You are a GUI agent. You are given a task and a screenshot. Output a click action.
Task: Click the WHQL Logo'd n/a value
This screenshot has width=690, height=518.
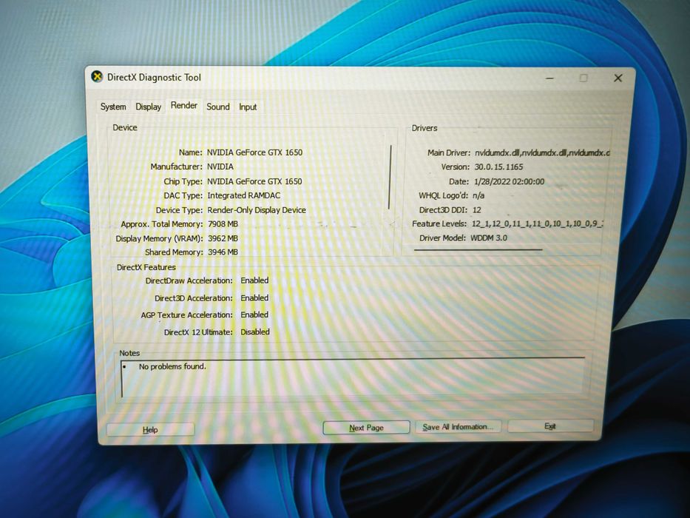[478, 195]
